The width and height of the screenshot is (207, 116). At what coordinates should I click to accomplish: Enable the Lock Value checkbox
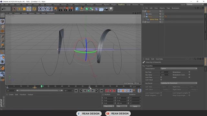pos(161,80)
